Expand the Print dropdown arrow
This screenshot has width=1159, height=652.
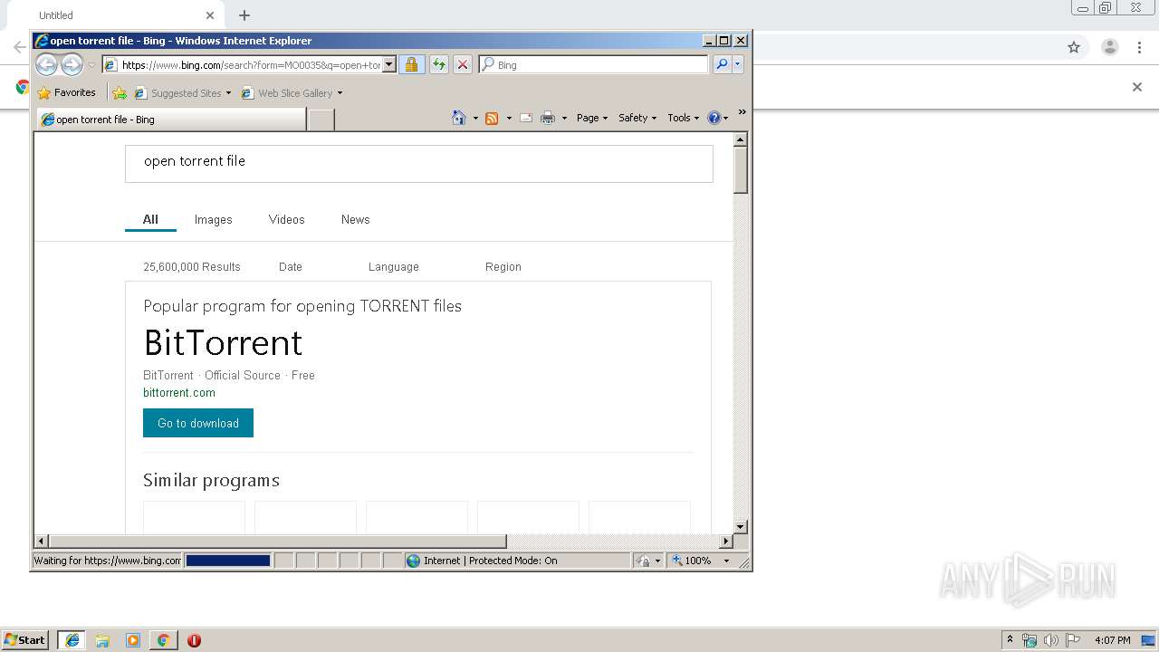coord(564,118)
